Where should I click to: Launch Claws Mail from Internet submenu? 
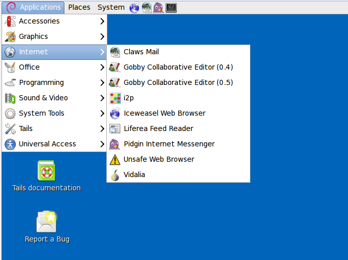[x=178, y=52]
